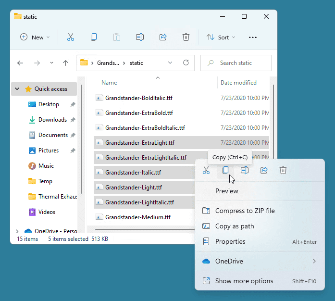Unpin Pictures using its pin icon

(x=73, y=150)
